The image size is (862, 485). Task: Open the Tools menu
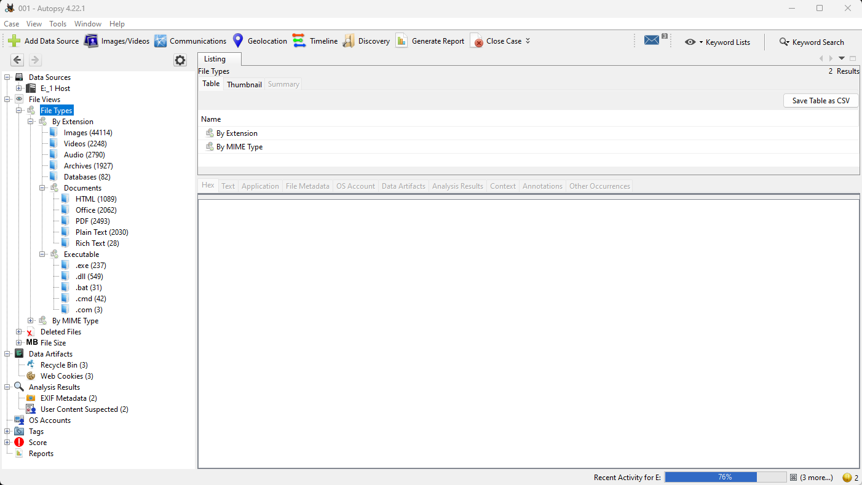pos(58,24)
